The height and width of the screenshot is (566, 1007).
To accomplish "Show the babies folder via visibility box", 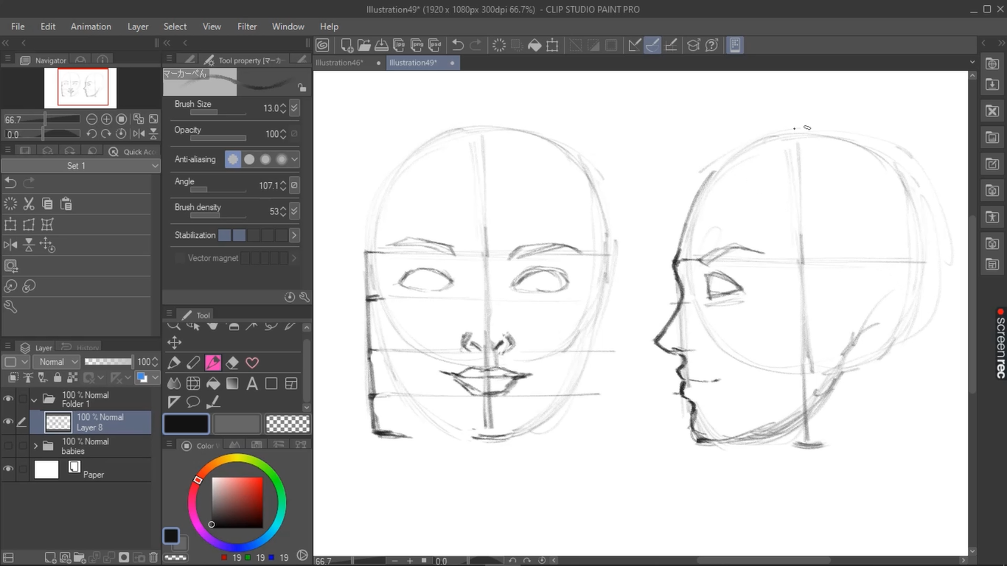I will (8, 446).
